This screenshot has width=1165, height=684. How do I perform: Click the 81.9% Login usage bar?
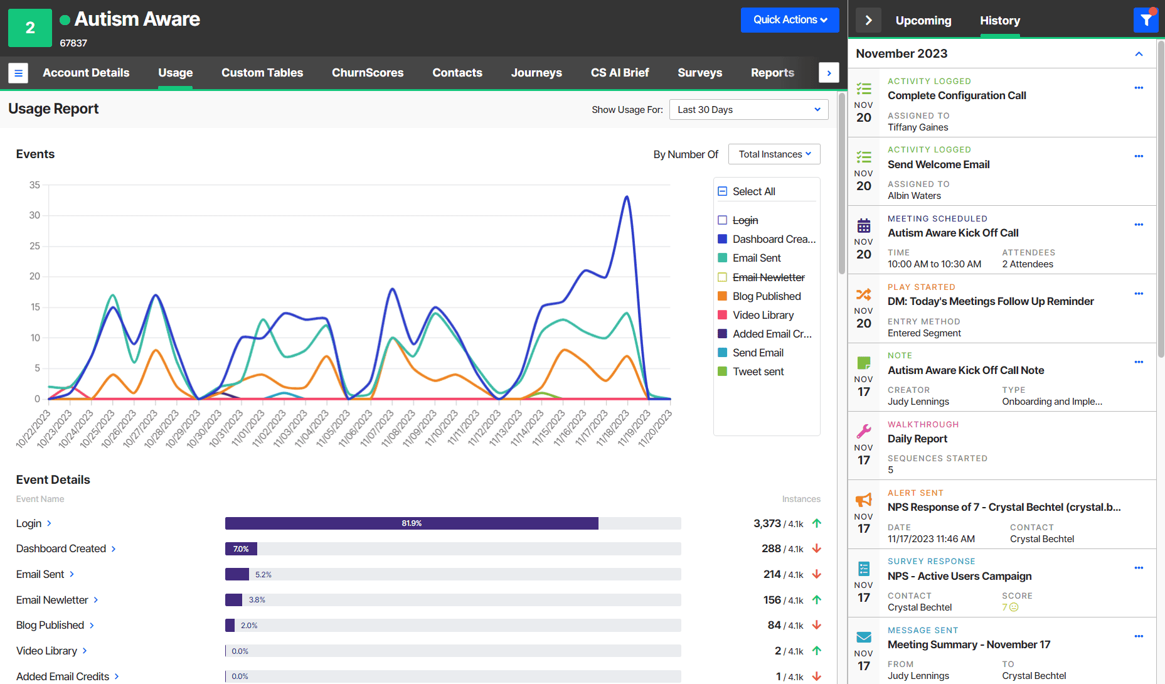(411, 523)
